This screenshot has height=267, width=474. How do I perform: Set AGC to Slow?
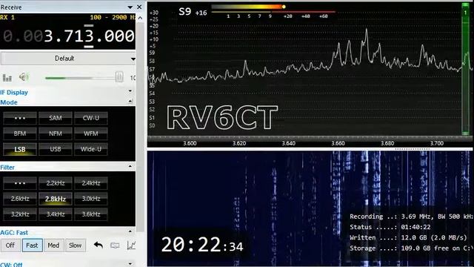[75, 245]
